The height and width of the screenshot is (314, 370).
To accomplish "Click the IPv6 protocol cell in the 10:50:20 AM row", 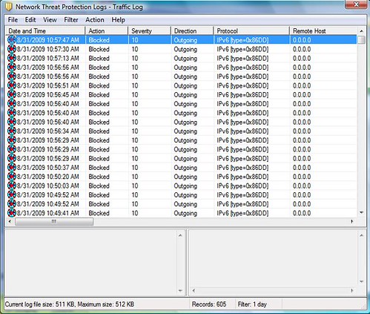I will [242, 177].
